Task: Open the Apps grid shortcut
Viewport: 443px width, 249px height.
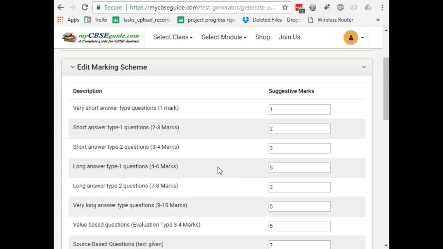Action: tap(68, 20)
